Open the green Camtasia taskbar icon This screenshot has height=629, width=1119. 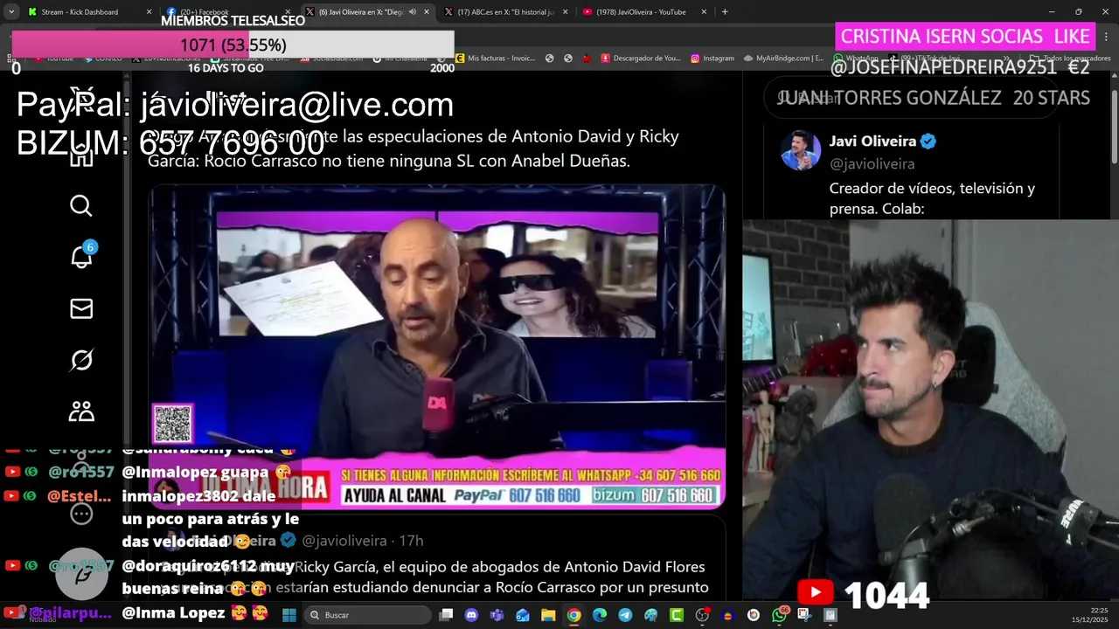[677, 615]
